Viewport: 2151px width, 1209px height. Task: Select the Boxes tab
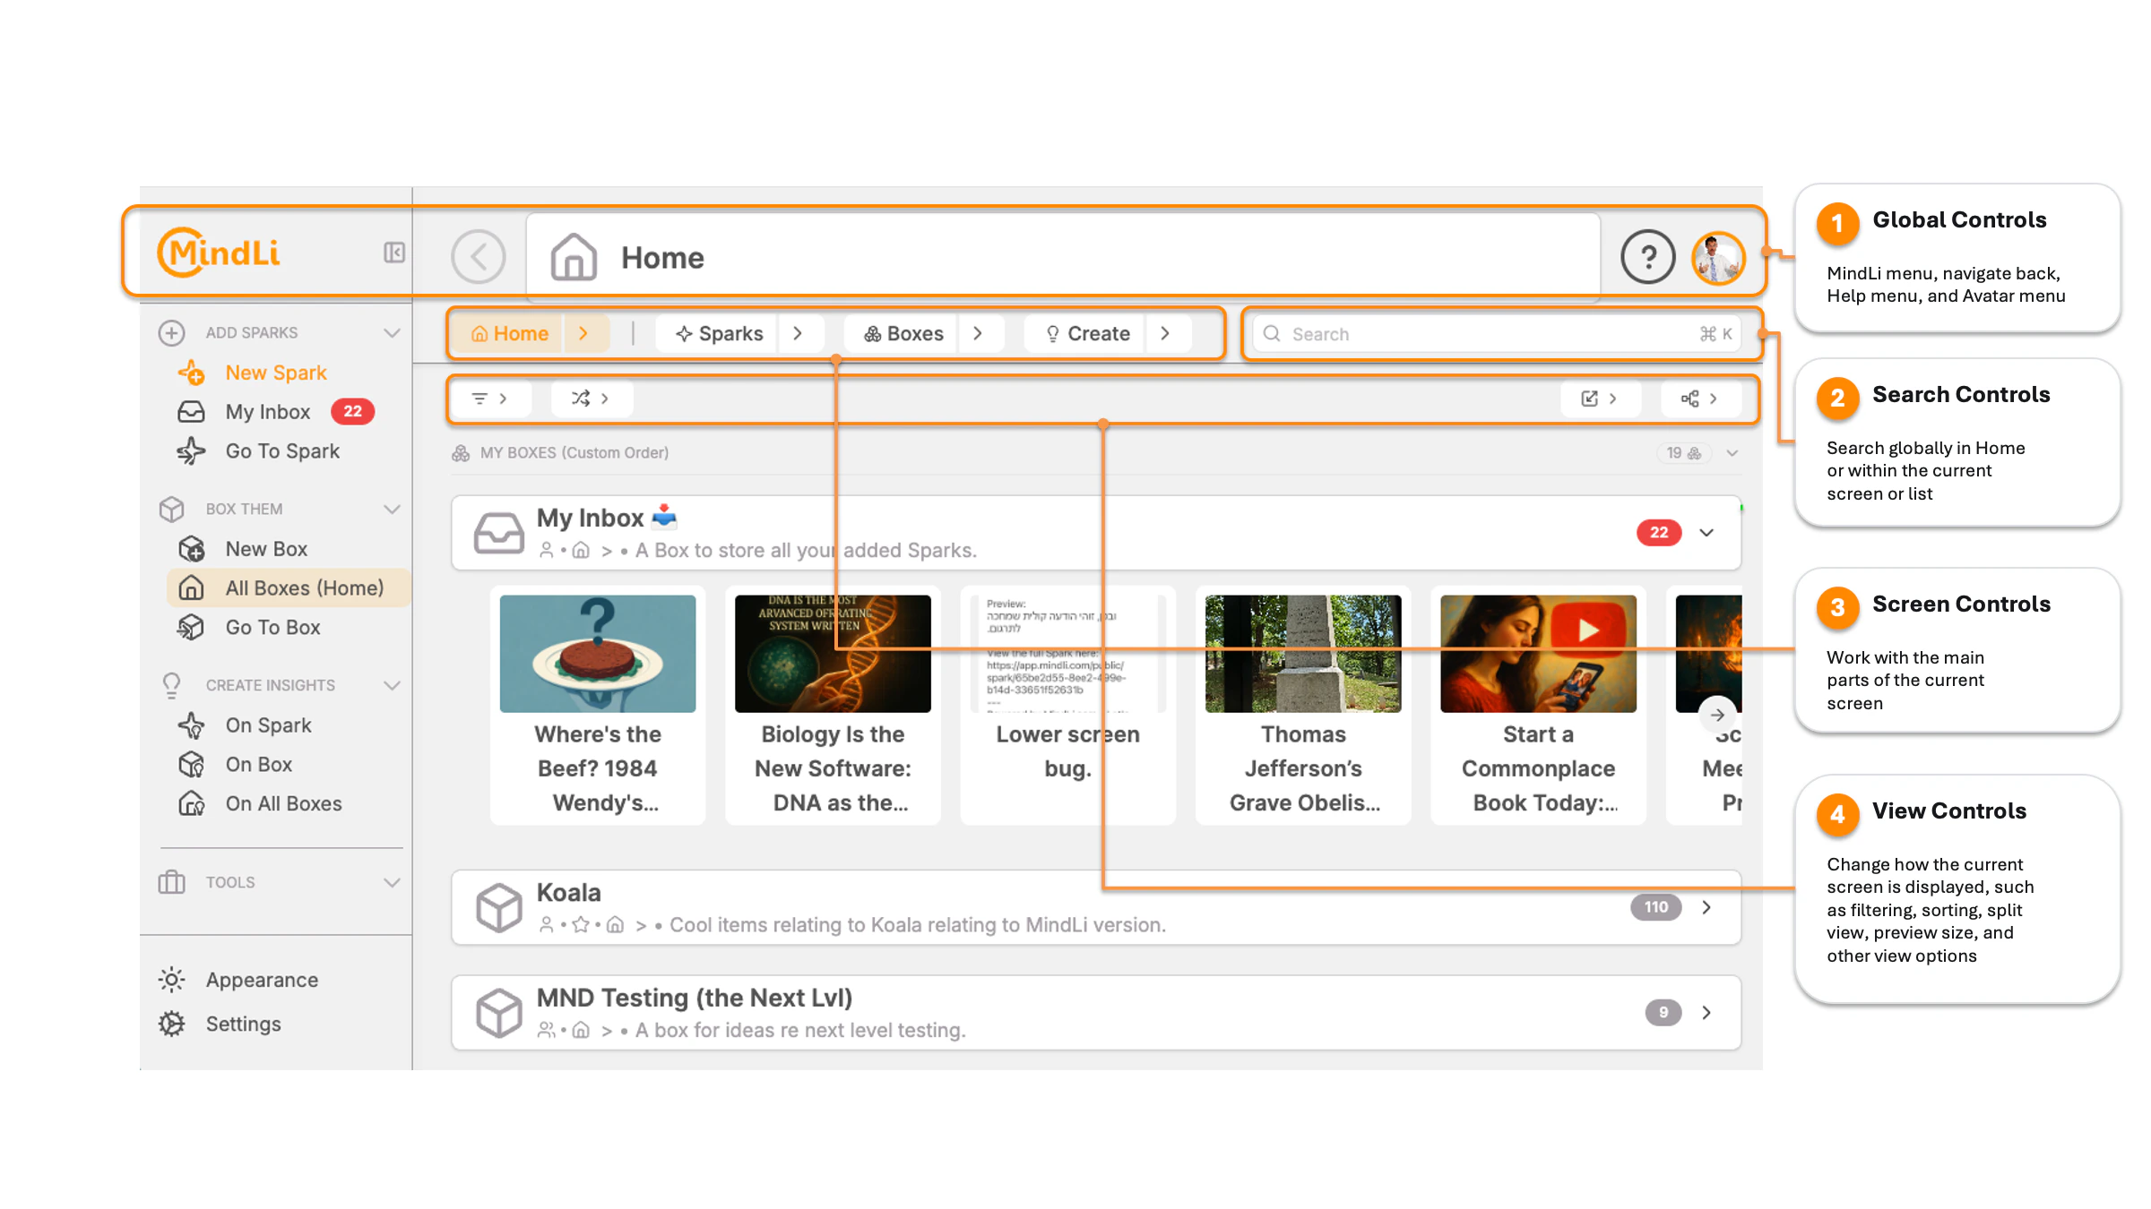[903, 334]
